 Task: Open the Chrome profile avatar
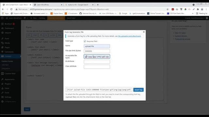(202, 9)
